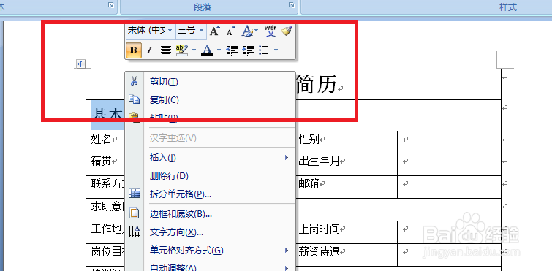The image size is (552, 271).
Task: Open 文字方向(X)... from the context menu
Action: pos(210,232)
